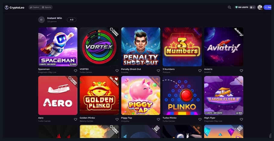Click the heart icon next to Piggy Tap
The width and height of the screenshot is (274, 141).
tap(158, 119)
